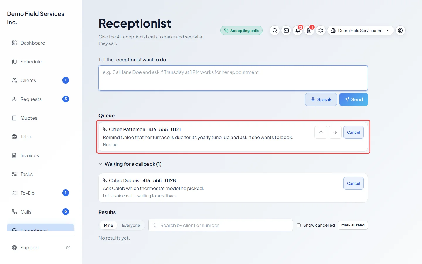Click the 'Next up' status text
The image size is (422, 264).
[x=110, y=145]
